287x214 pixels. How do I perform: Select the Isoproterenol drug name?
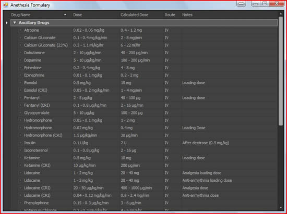[x=35, y=150]
